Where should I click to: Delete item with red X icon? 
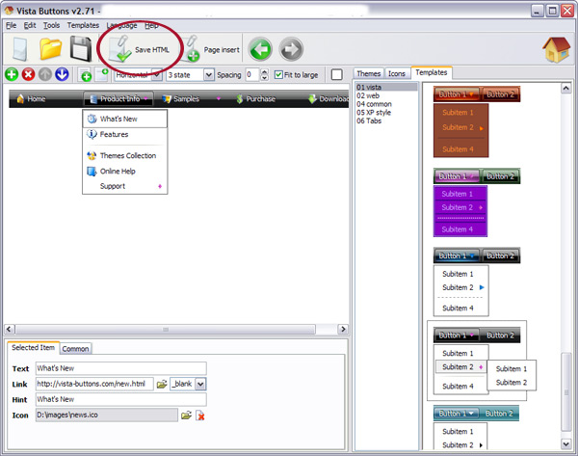[x=28, y=74]
